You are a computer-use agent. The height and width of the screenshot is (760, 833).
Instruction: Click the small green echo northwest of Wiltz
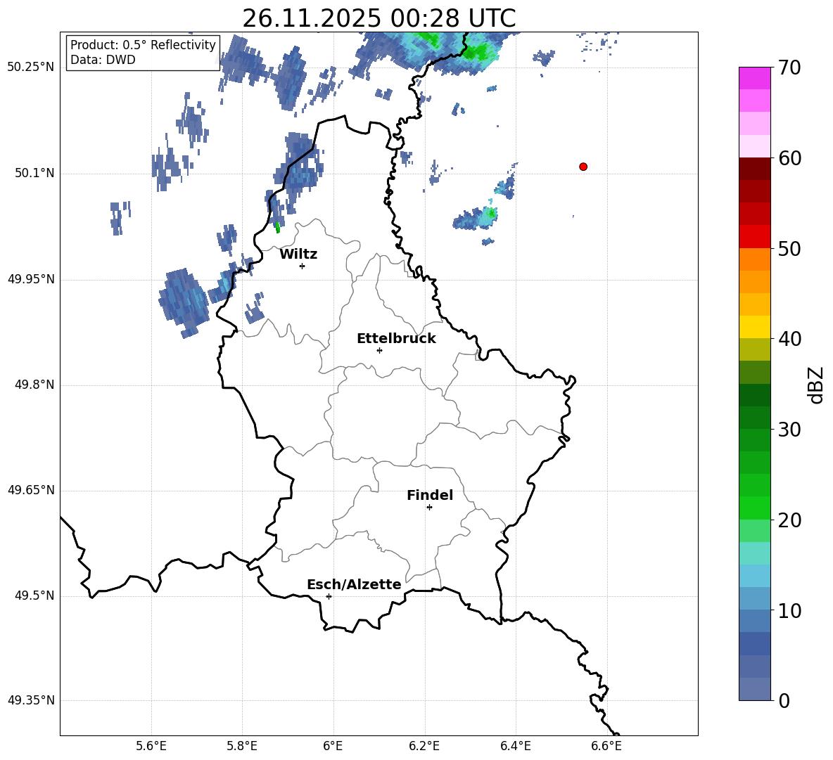pos(277,228)
